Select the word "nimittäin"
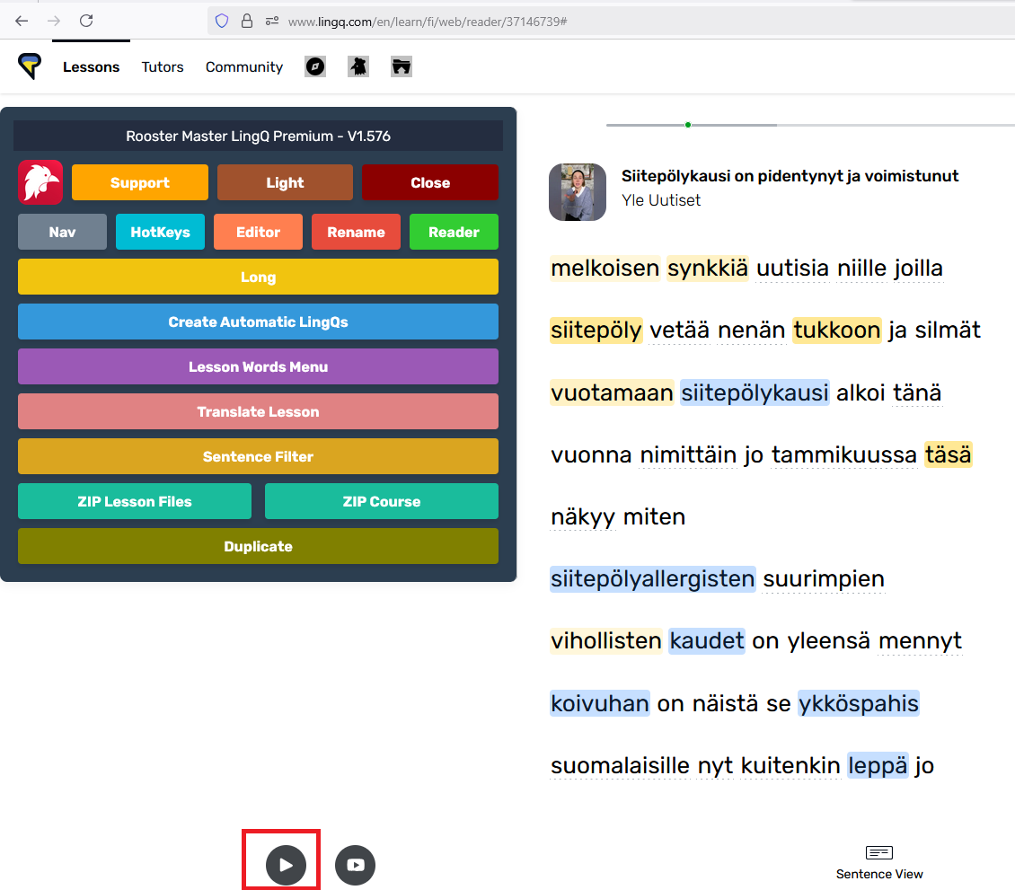The width and height of the screenshot is (1015, 890). tap(688, 454)
